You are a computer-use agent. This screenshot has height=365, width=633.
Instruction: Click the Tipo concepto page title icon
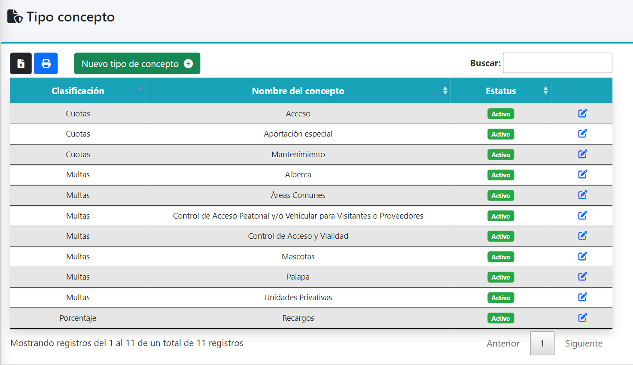coord(15,17)
